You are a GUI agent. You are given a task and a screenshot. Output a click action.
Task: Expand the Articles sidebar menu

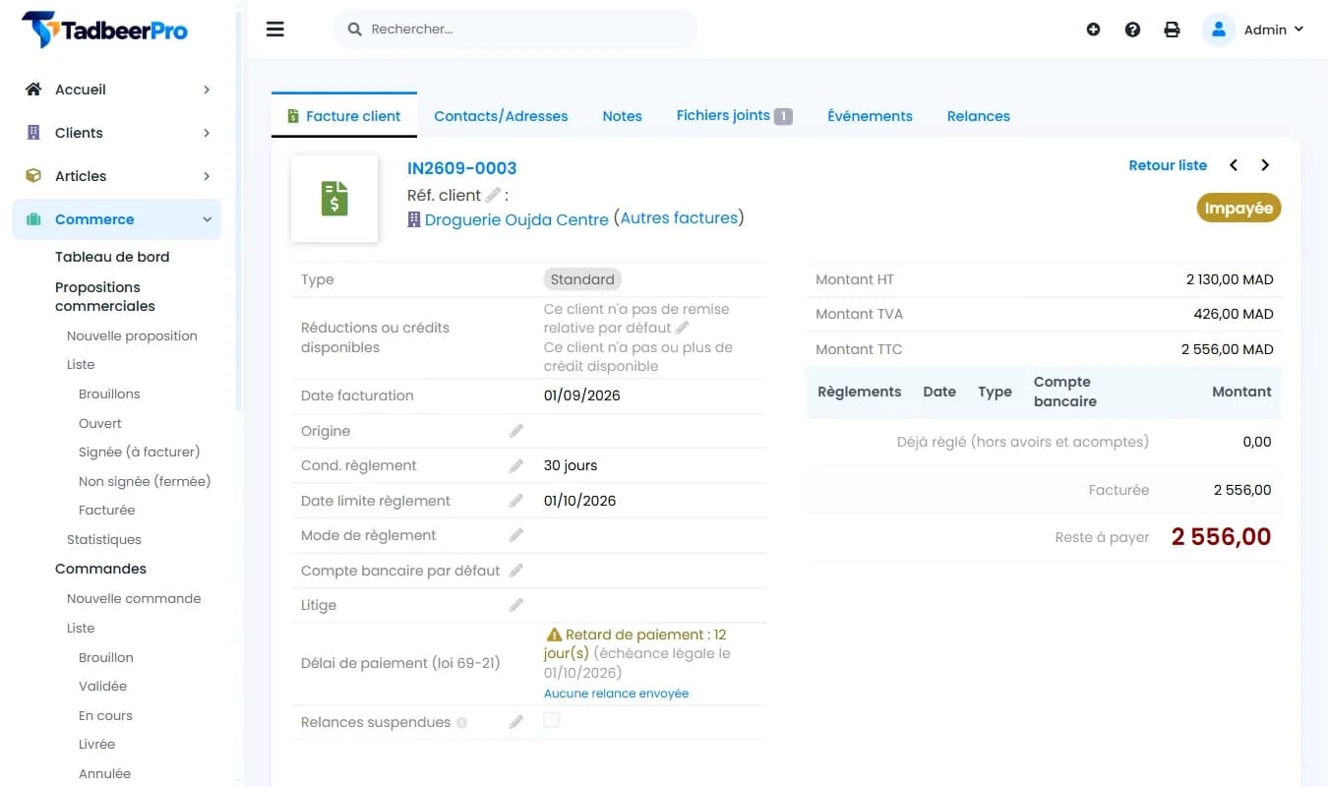point(117,176)
